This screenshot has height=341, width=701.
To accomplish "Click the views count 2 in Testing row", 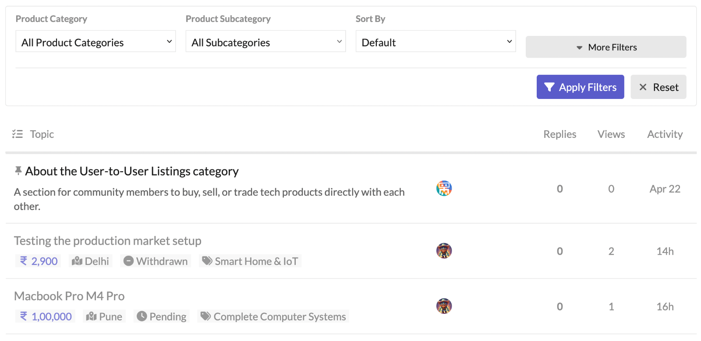I will click(x=611, y=251).
